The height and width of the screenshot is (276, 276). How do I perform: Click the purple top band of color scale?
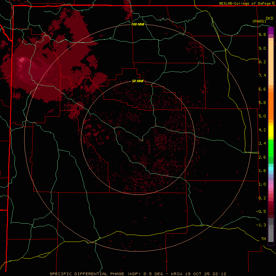pyautogui.click(x=271, y=31)
